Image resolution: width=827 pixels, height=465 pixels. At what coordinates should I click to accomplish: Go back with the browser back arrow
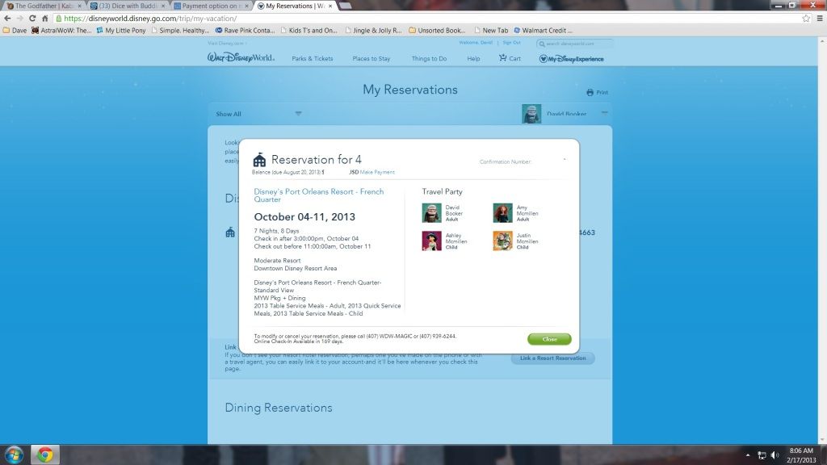pyautogui.click(x=7, y=19)
